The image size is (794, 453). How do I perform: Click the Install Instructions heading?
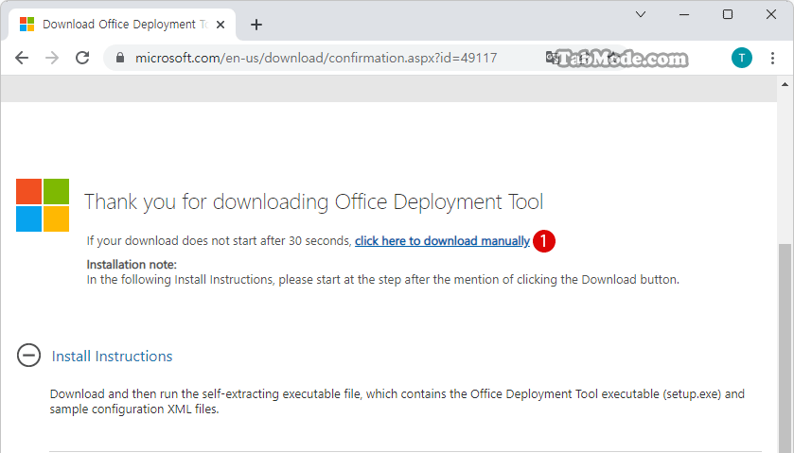coord(112,357)
